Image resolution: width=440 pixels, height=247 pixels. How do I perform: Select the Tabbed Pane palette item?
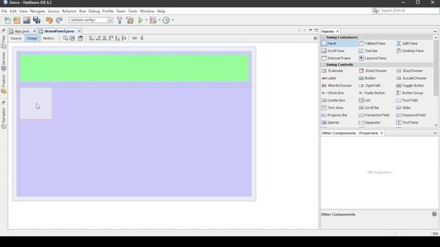click(x=372, y=43)
